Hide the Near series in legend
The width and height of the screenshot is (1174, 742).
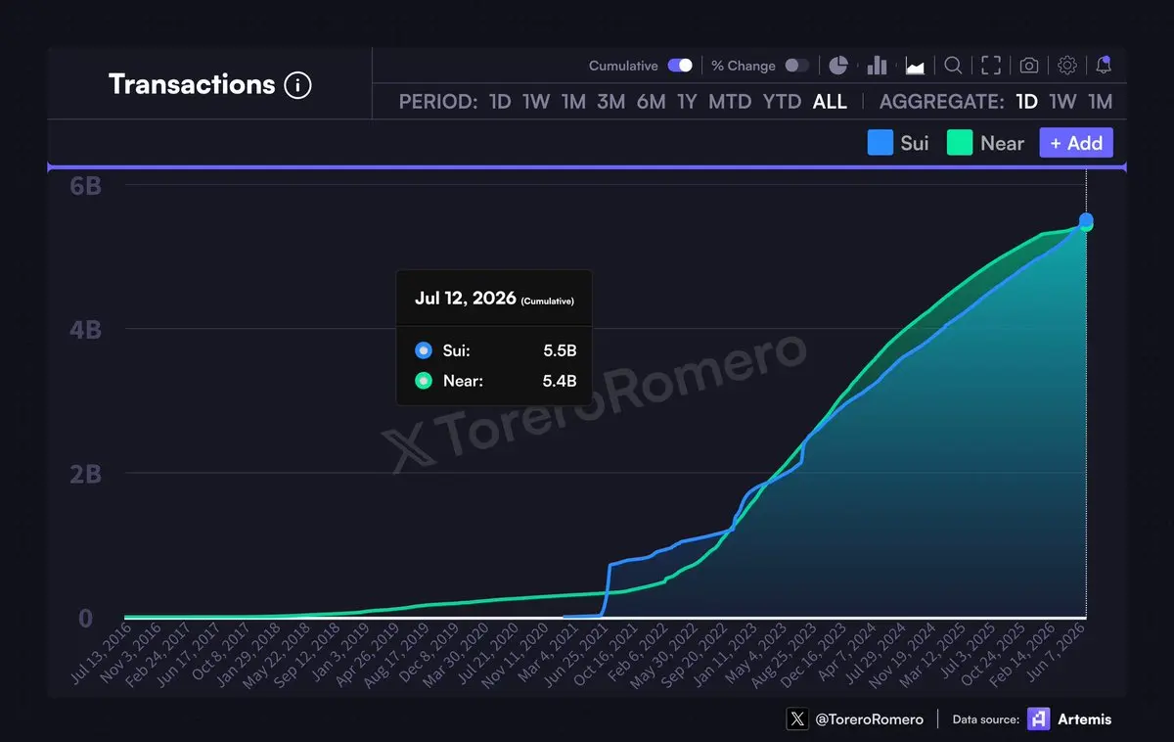pos(985,143)
